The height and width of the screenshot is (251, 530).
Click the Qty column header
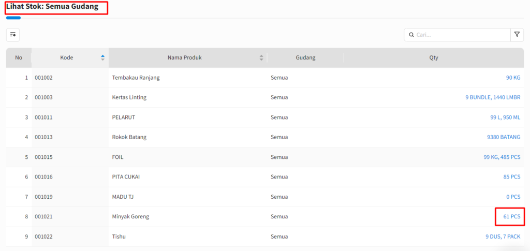coord(434,58)
